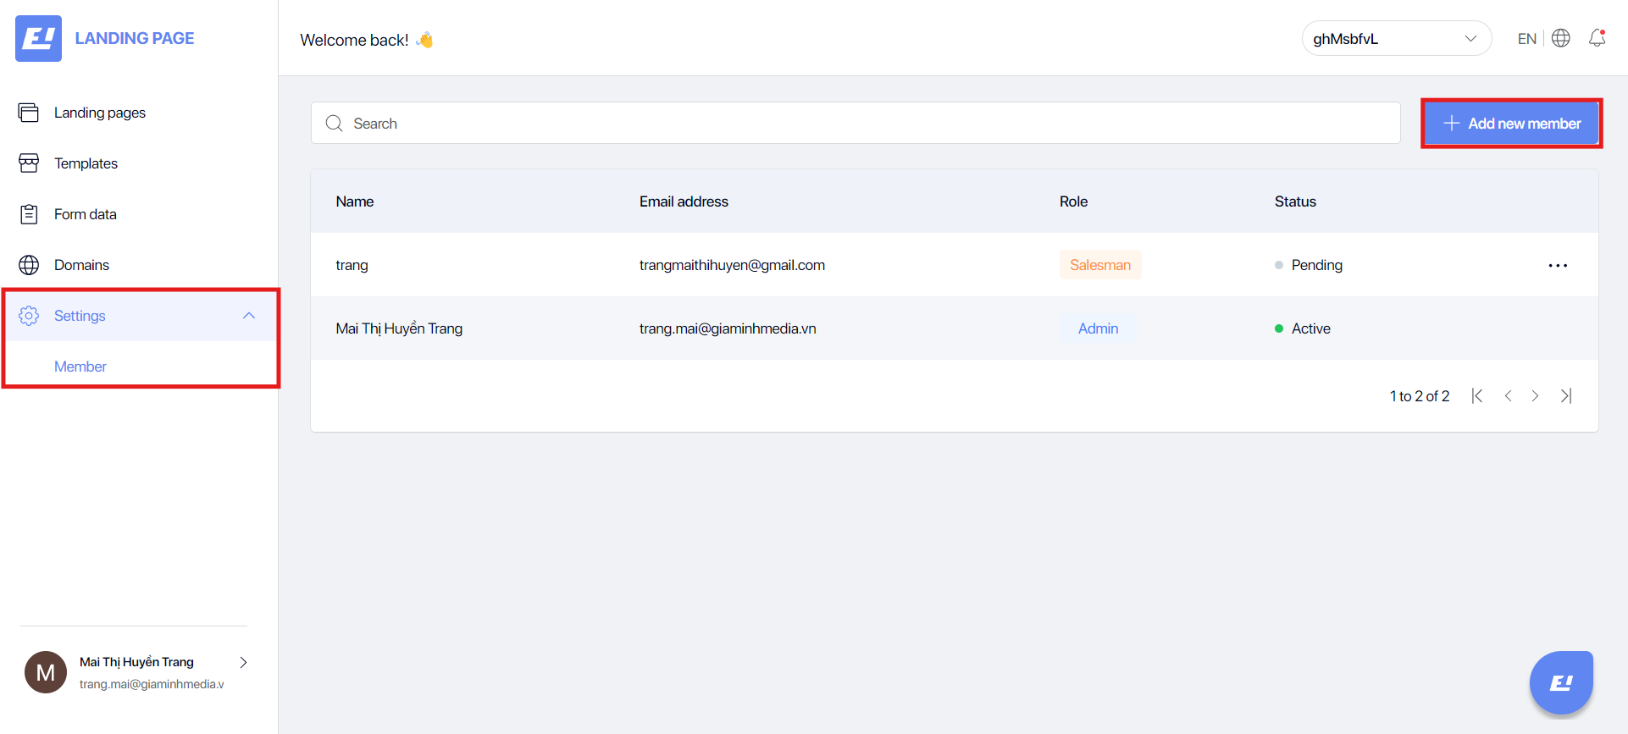Click the Add new member button
Image resolution: width=1628 pixels, height=734 pixels.
click(x=1511, y=124)
